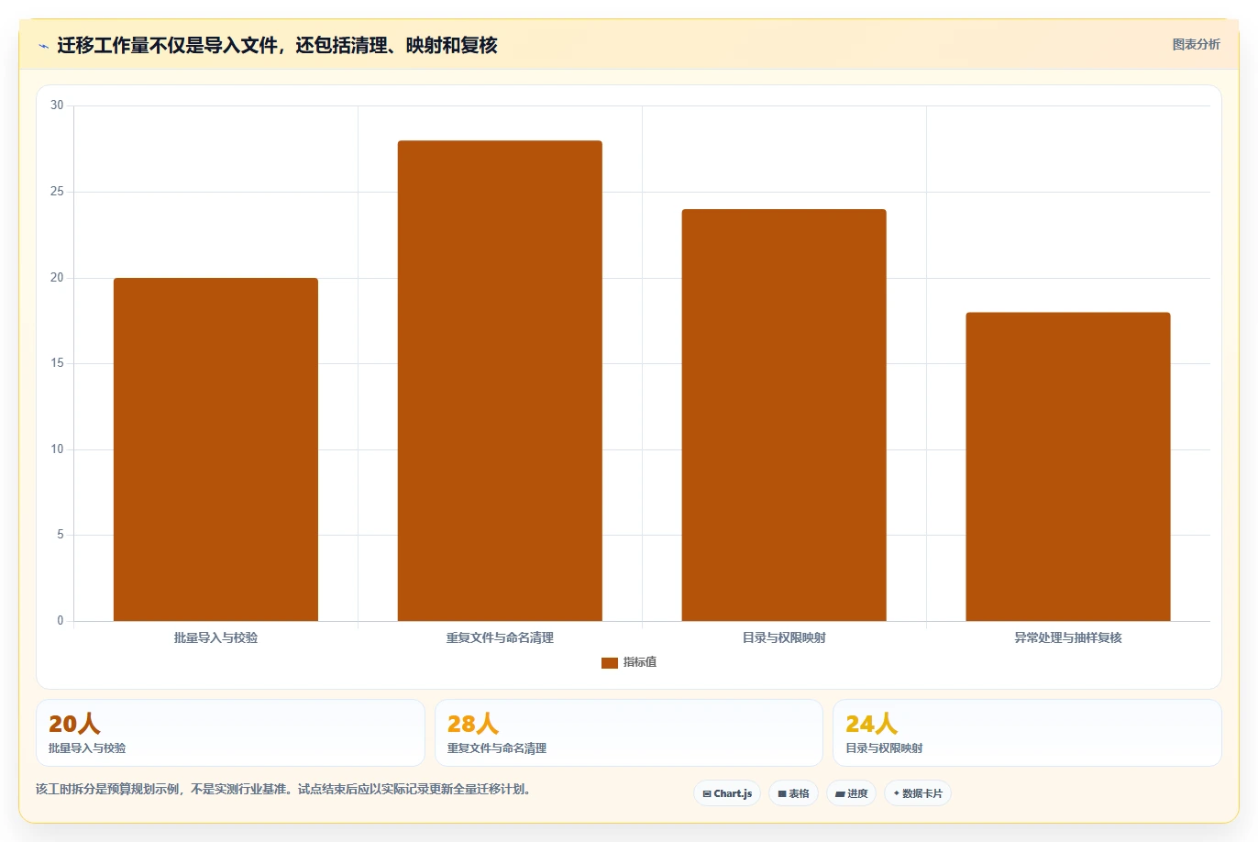Screen dimensions: 1258x842
Task: Click the 异常处理与抽样复核 x-axis label
Action: pyautogui.click(x=1068, y=637)
